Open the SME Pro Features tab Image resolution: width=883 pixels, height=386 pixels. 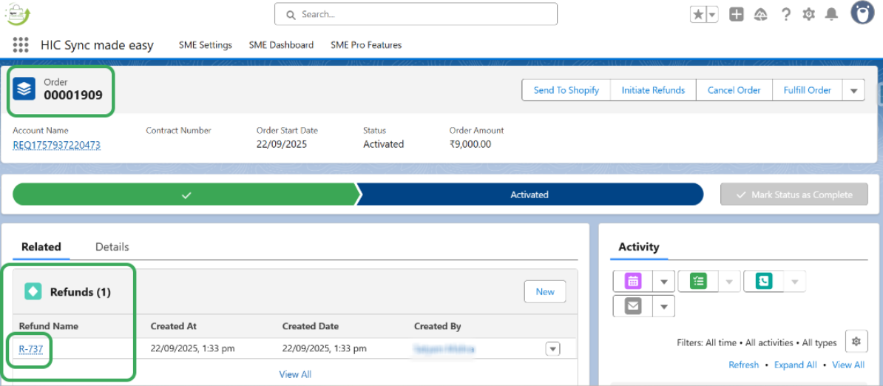pos(366,45)
